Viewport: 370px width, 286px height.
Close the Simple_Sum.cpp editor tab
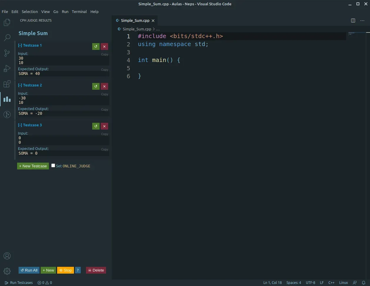click(153, 21)
